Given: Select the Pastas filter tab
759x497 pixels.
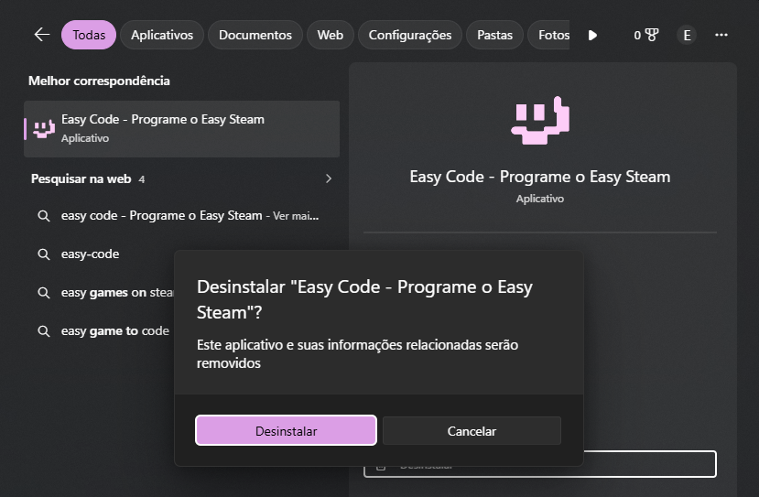Looking at the screenshot, I should coord(494,35).
